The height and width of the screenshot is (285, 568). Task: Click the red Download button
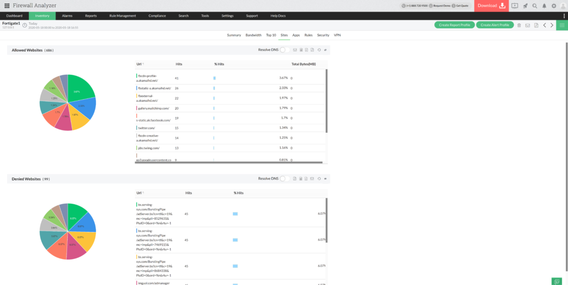pos(491,6)
